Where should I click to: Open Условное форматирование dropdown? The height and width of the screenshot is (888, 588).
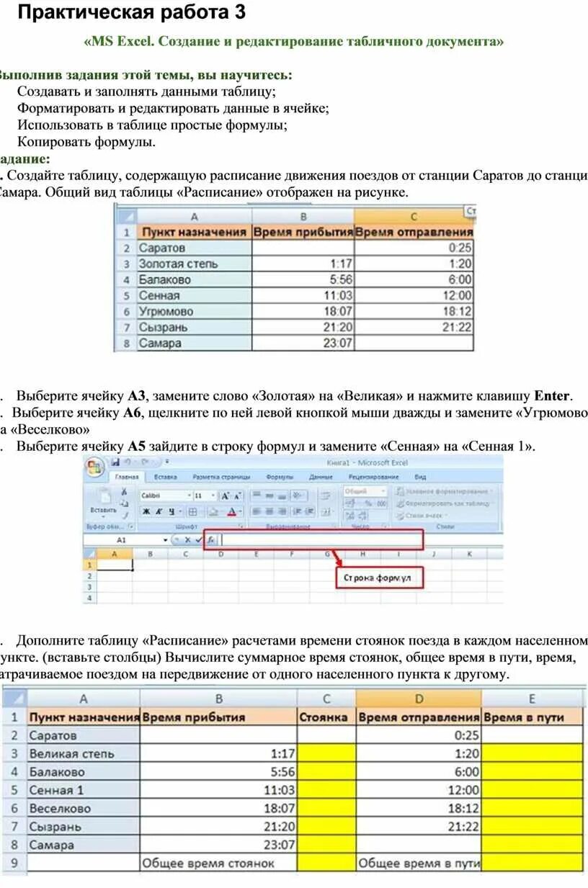[445, 492]
